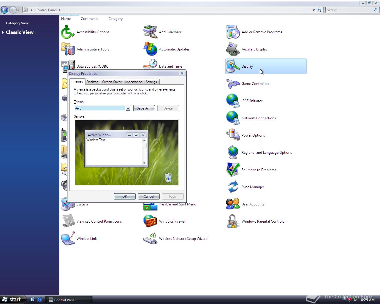Viewport: 380px width, 304px height.
Task: Click the refresh button beside address bar
Action: coord(320,10)
